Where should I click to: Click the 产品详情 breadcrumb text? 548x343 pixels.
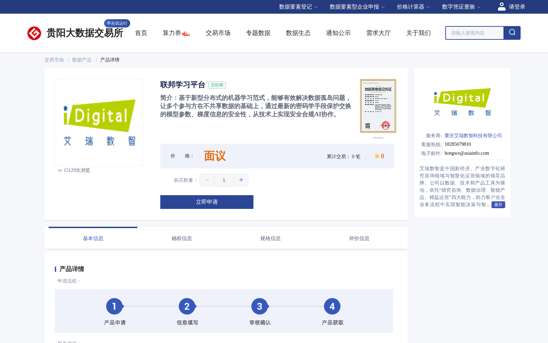(x=110, y=60)
